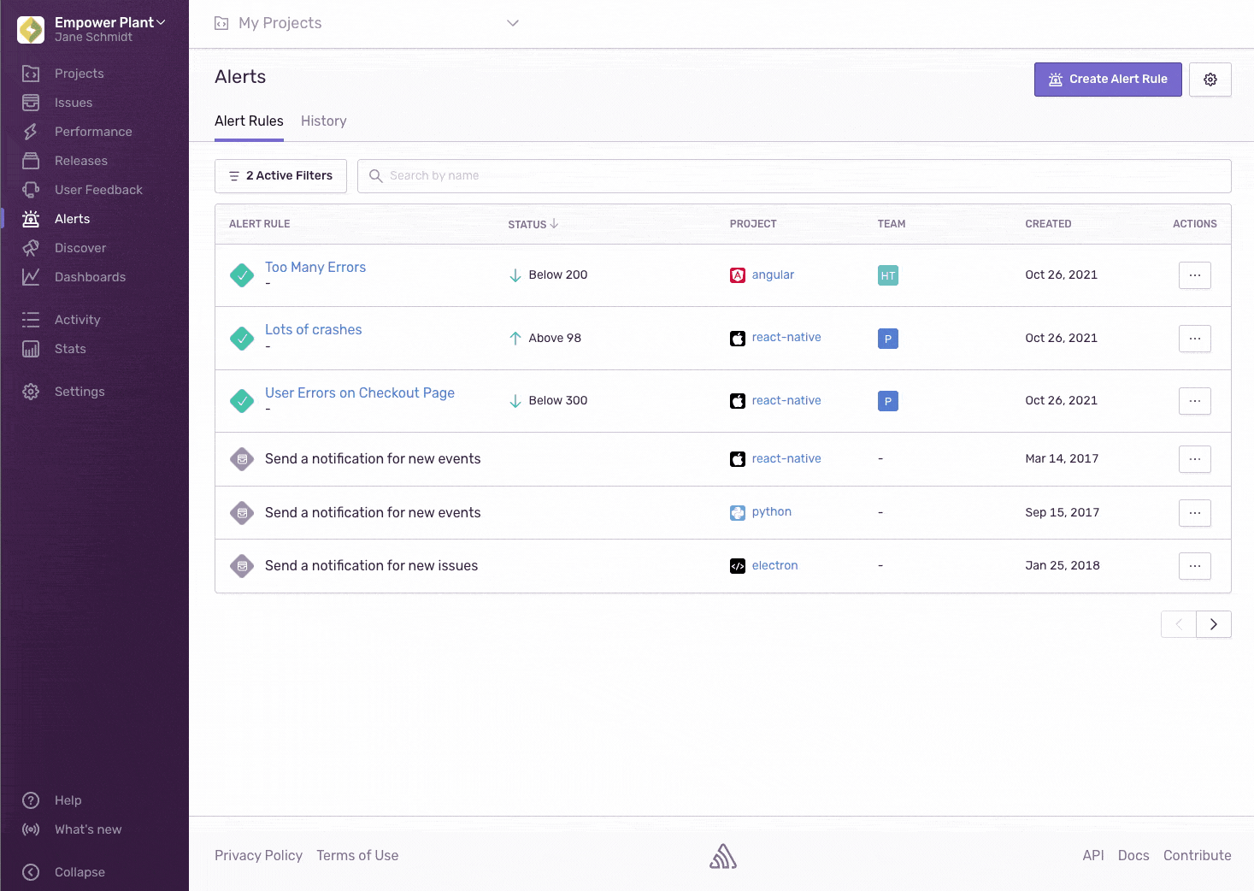Viewport: 1254px width, 891px height.
Task: Open Dashboards from sidebar
Action: pos(90,277)
